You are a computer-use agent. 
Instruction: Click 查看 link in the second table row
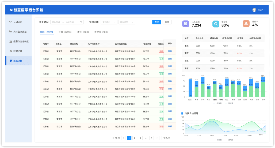click(170, 59)
